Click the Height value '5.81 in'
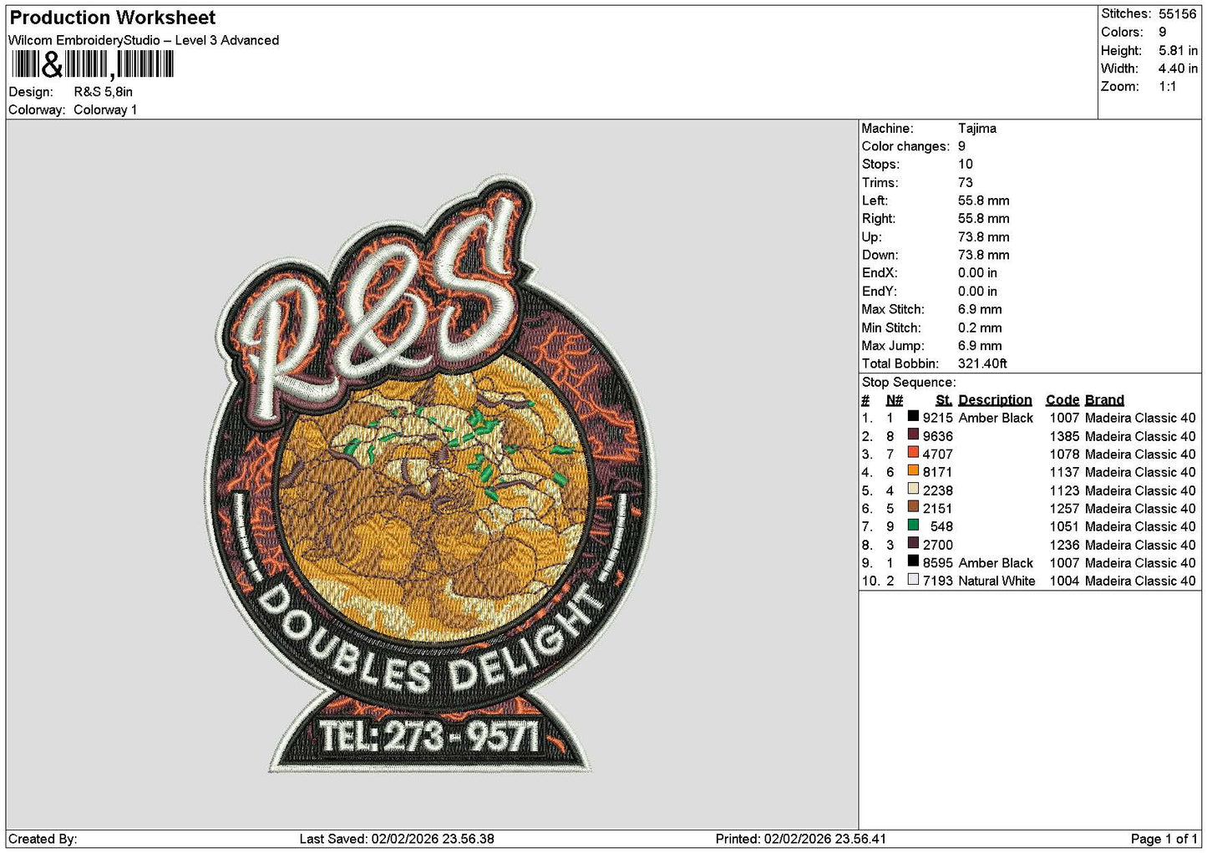This screenshot has width=1207, height=853. (x=1178, y=50)
